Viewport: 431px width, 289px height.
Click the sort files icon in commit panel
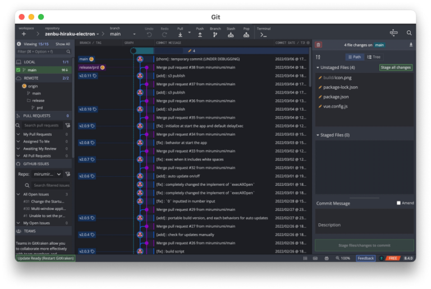(x=318, y=57)
